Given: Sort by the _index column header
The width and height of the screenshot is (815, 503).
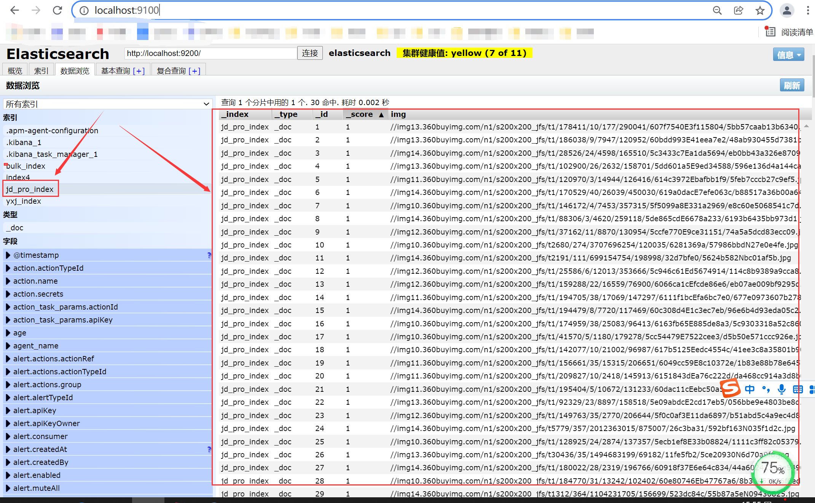Looking at the screenshot, I should (245, 114).
